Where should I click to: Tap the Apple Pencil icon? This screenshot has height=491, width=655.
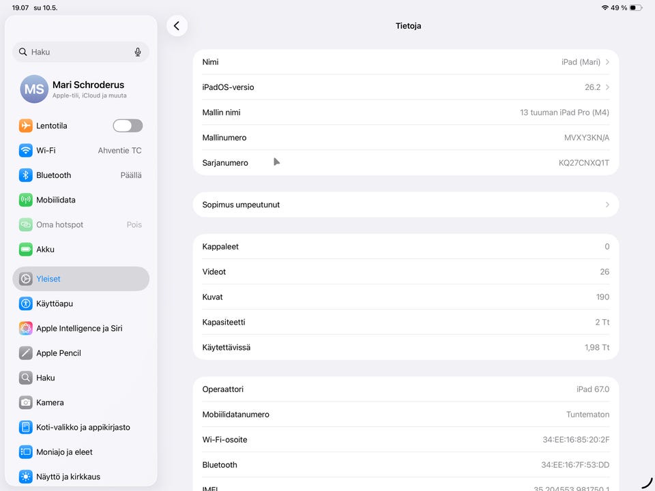tap(25, 353)
